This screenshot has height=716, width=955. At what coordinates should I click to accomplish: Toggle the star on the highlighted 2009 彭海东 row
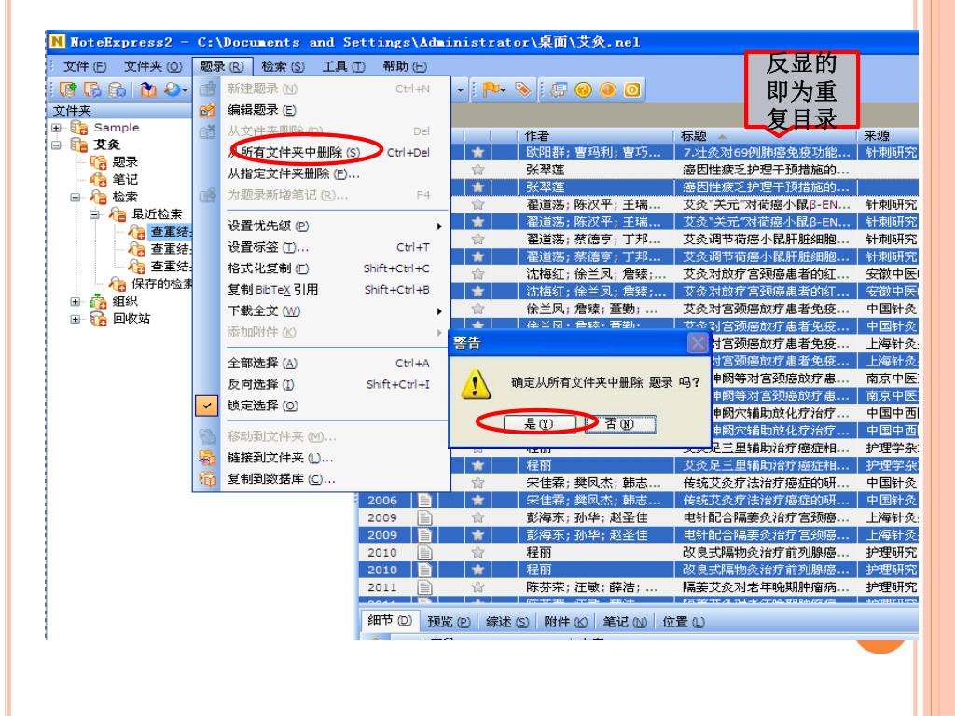(478, 535)
